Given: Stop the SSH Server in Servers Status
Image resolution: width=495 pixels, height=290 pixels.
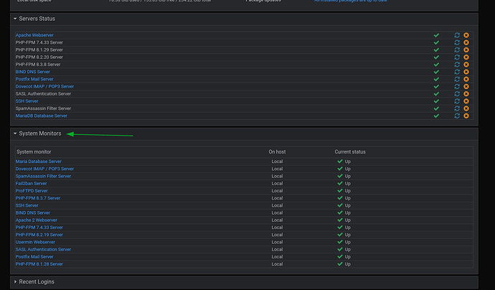Looking at the screenshot, I should tap(466, 101).
